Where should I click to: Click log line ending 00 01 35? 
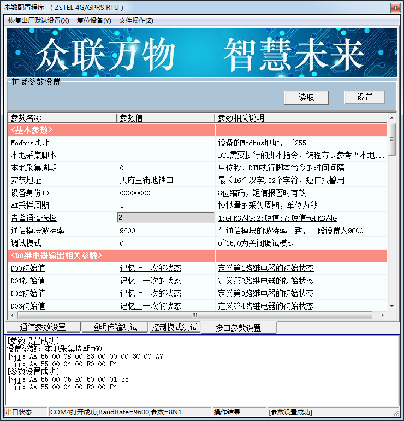[x=67, y=379]
